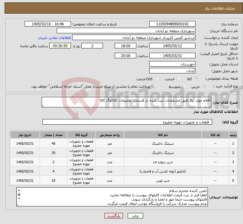This screenshot has width=243, height=224.
Task: Click the response deadline time 18:00
Action: [126, 46]
